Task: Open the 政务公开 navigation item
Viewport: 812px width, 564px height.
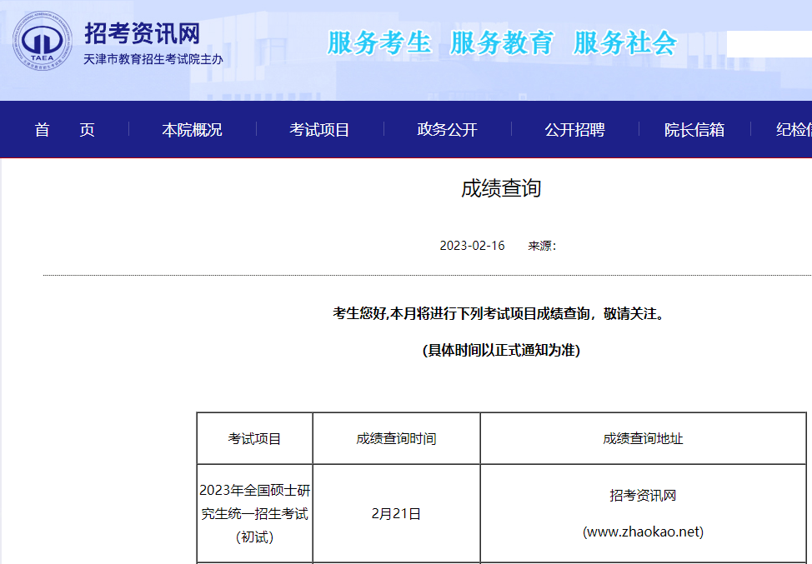Action: (x=447, y=129)
